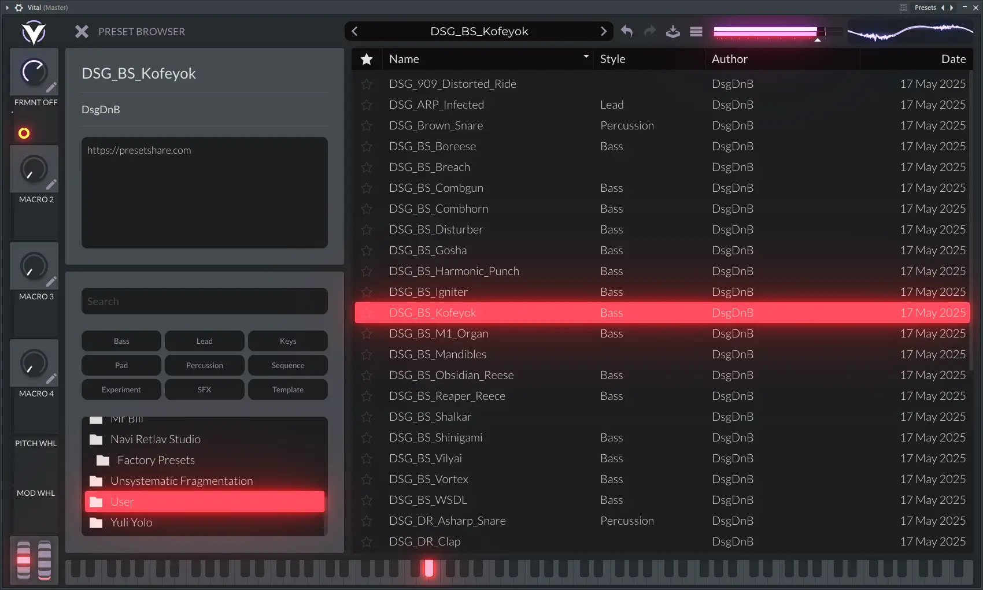Sort by favorites star column header
Image resolution: width=983 pixels, height=590 pixels.
click(x=367, y=59)
